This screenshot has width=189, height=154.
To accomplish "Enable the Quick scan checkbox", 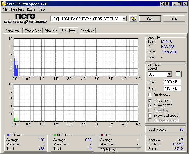I will click(x=150, y=95).
